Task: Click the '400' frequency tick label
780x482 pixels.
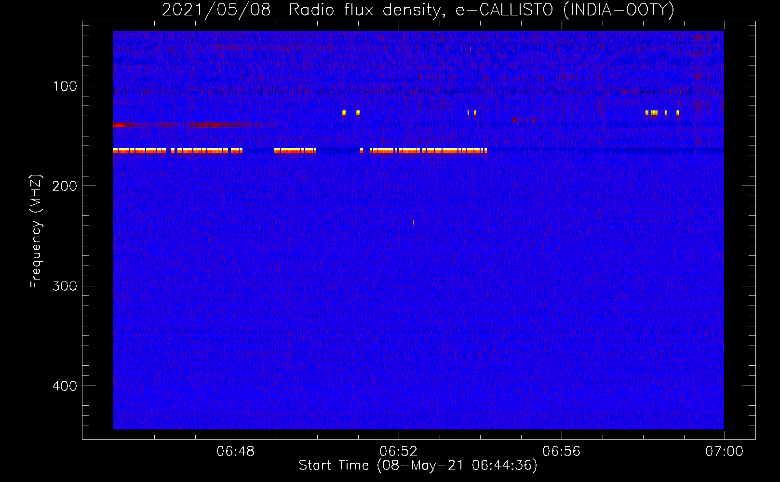Action: [65, 386]
